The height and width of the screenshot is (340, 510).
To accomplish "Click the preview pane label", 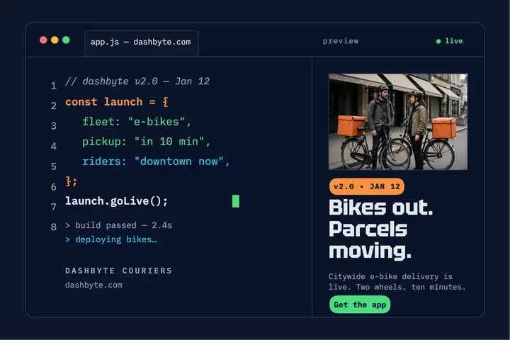I will coord(341,41).
